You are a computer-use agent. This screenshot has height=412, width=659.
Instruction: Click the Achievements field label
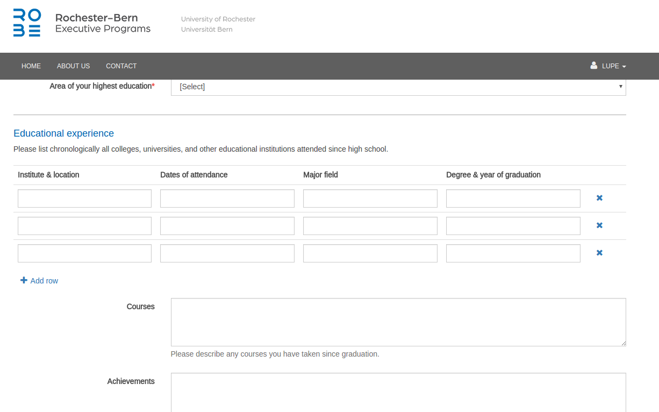point(131,381)
